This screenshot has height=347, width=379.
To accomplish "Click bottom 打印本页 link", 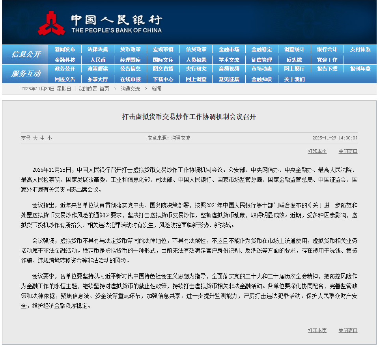I will [317, 330].
